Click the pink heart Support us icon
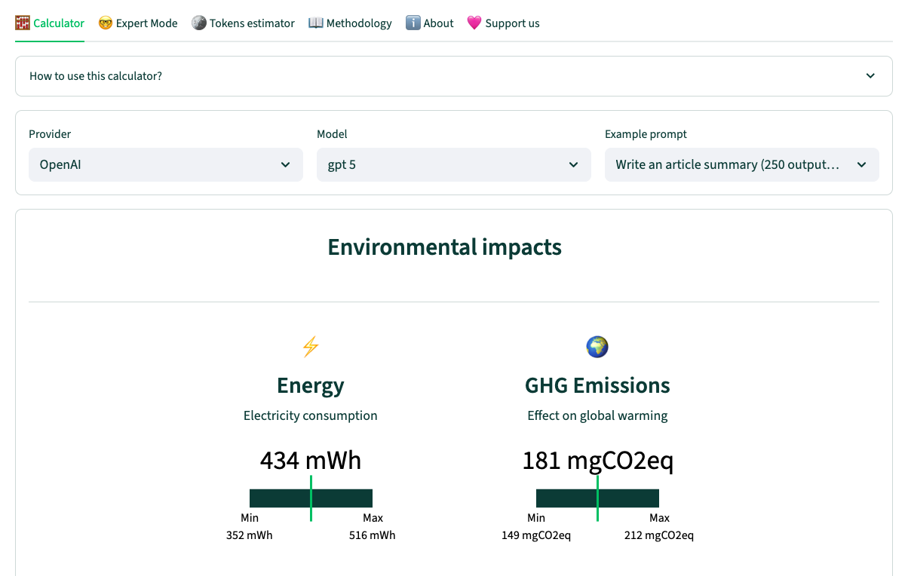 tap(474, 23)
